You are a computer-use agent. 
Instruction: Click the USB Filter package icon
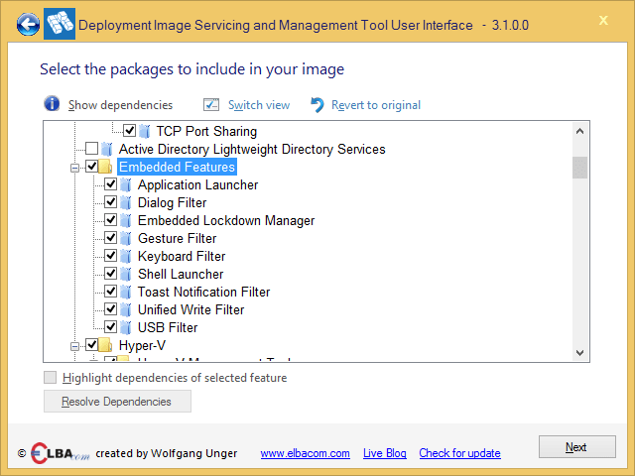pos(126,327)
